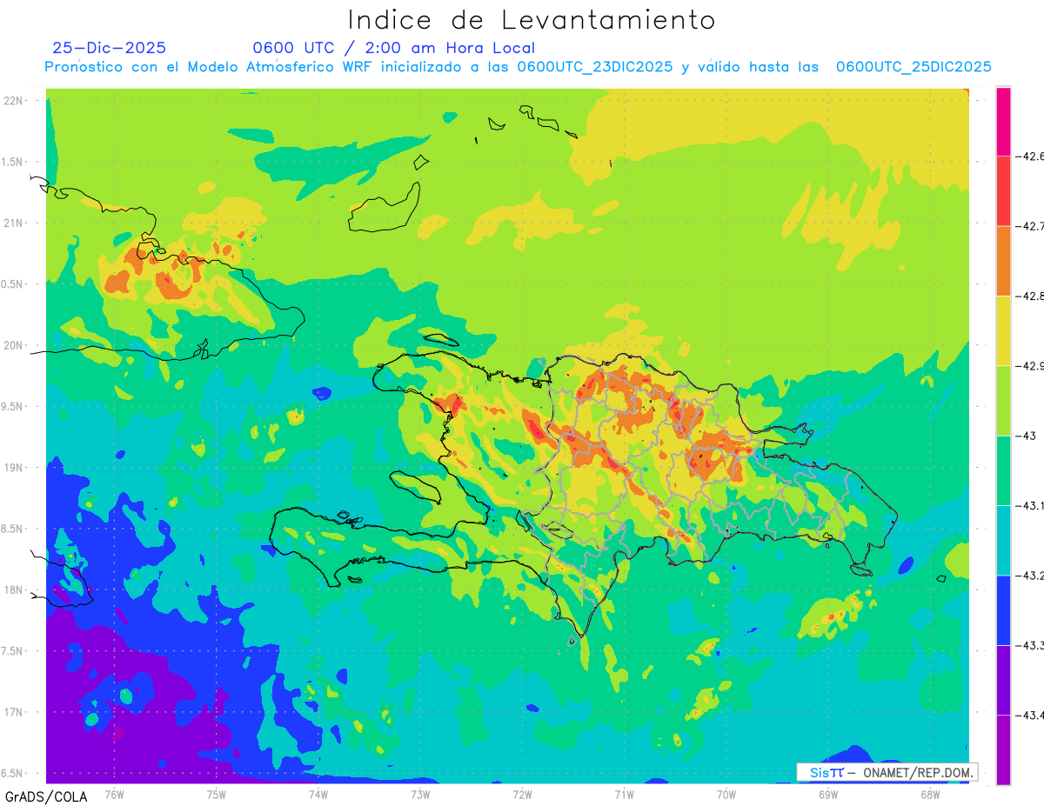Click the '73W' longitude label
The height and width of the screenshot is (806, 1044).
click(x=419, y=794)
